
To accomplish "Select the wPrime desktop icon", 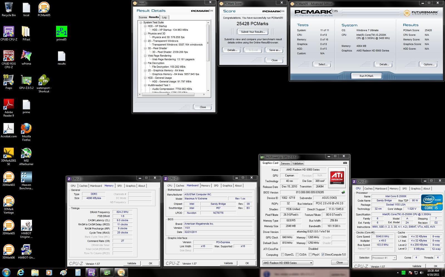I will tap(26, 57).
